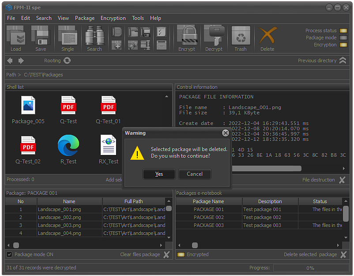Click the Clear files package X icon
The height and width of the screenshot is (276, 354).
click(166, 254)
